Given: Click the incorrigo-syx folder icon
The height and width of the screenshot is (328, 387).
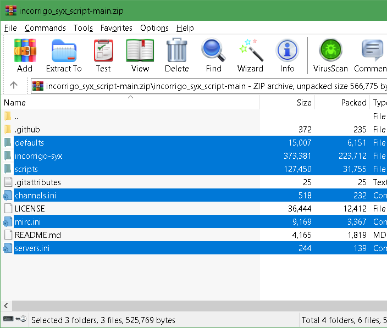Looking at the screenshot, I should (x=8, y=155).
